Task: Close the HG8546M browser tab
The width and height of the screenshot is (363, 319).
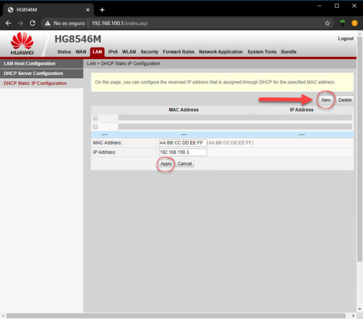Action: tap(88, 10)
